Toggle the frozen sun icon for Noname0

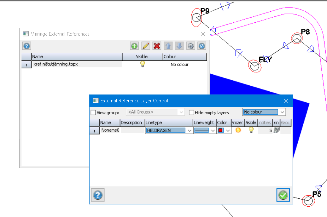238,130
